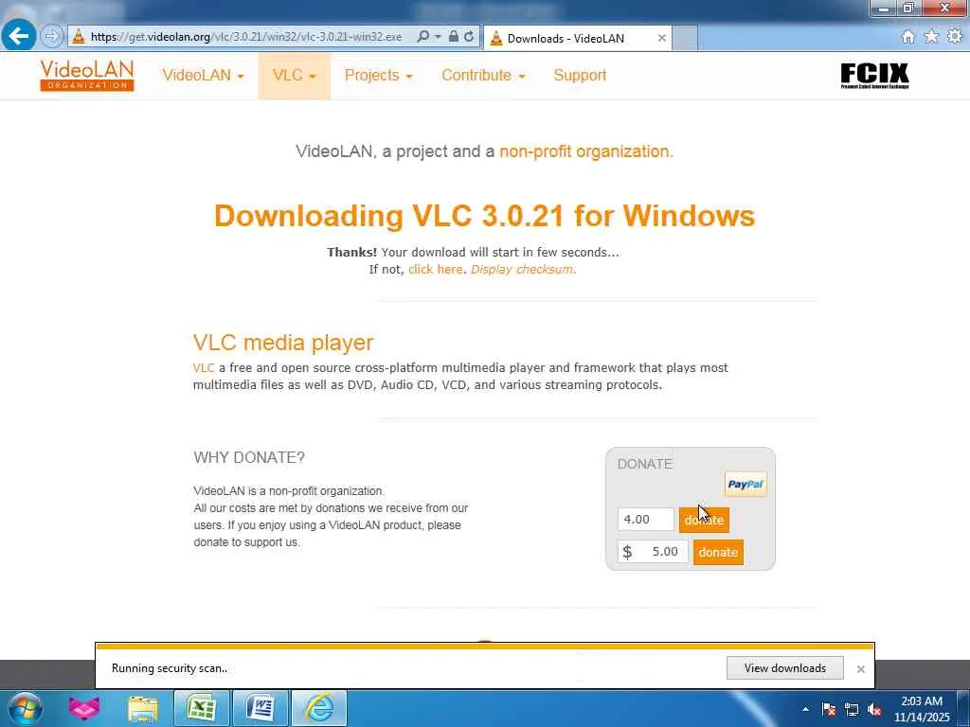
Task: Expand the VLC navigation menu
Action: (x=295, y=76)
